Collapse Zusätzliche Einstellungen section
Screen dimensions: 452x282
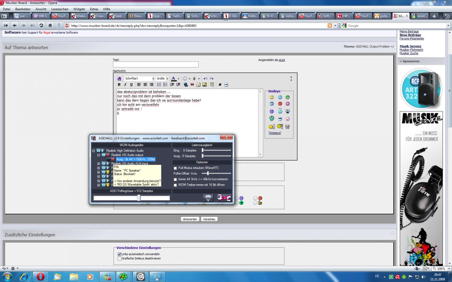pyautogui.click(x=392, y=233)
